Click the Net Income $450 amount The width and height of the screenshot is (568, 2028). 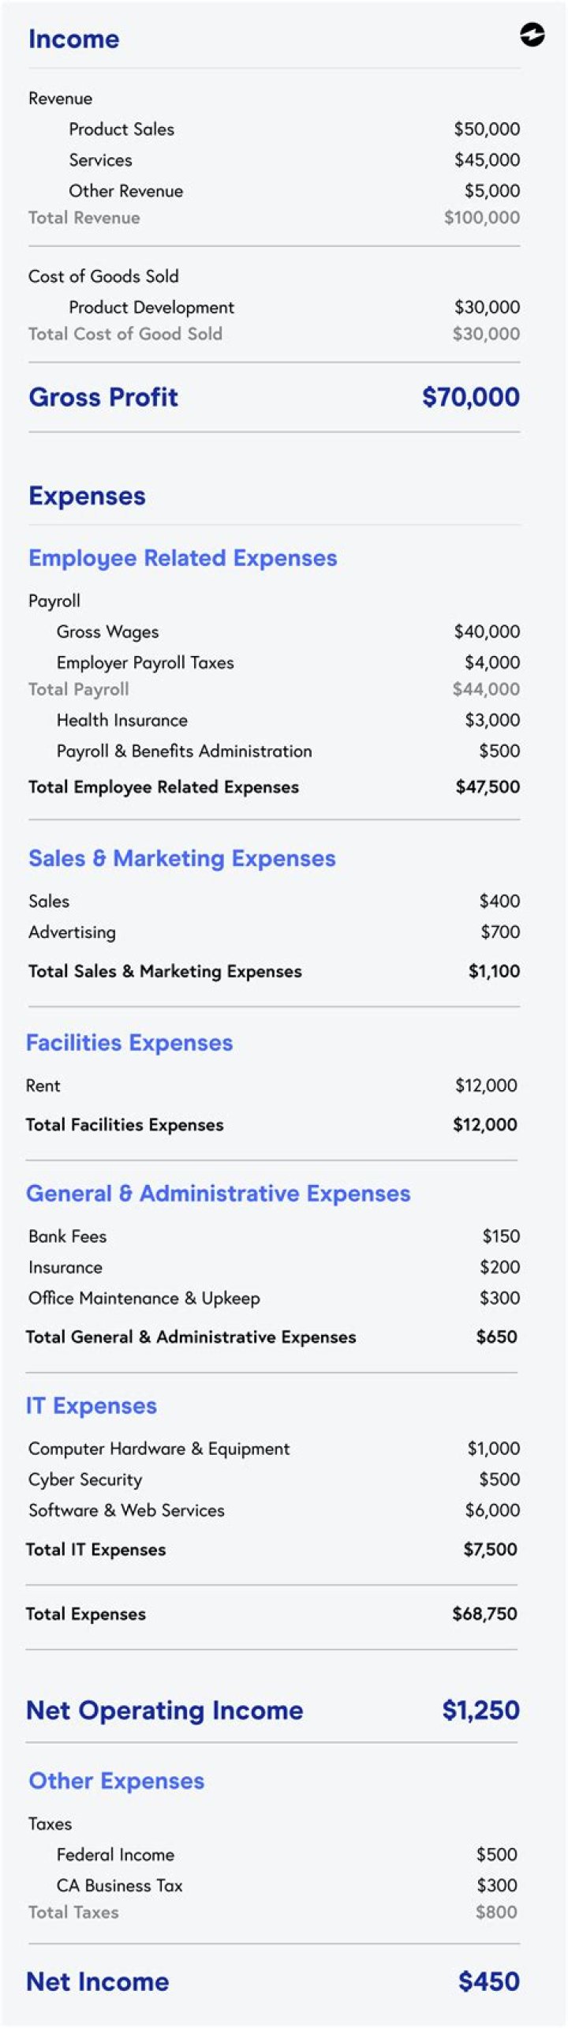488,1981
